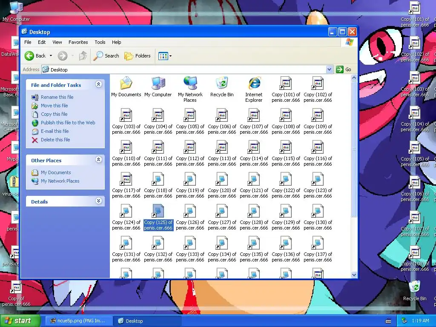This screenshot has height=327, width=436.
Task: Open the Tools menu
Action: (x=100, y=42)
